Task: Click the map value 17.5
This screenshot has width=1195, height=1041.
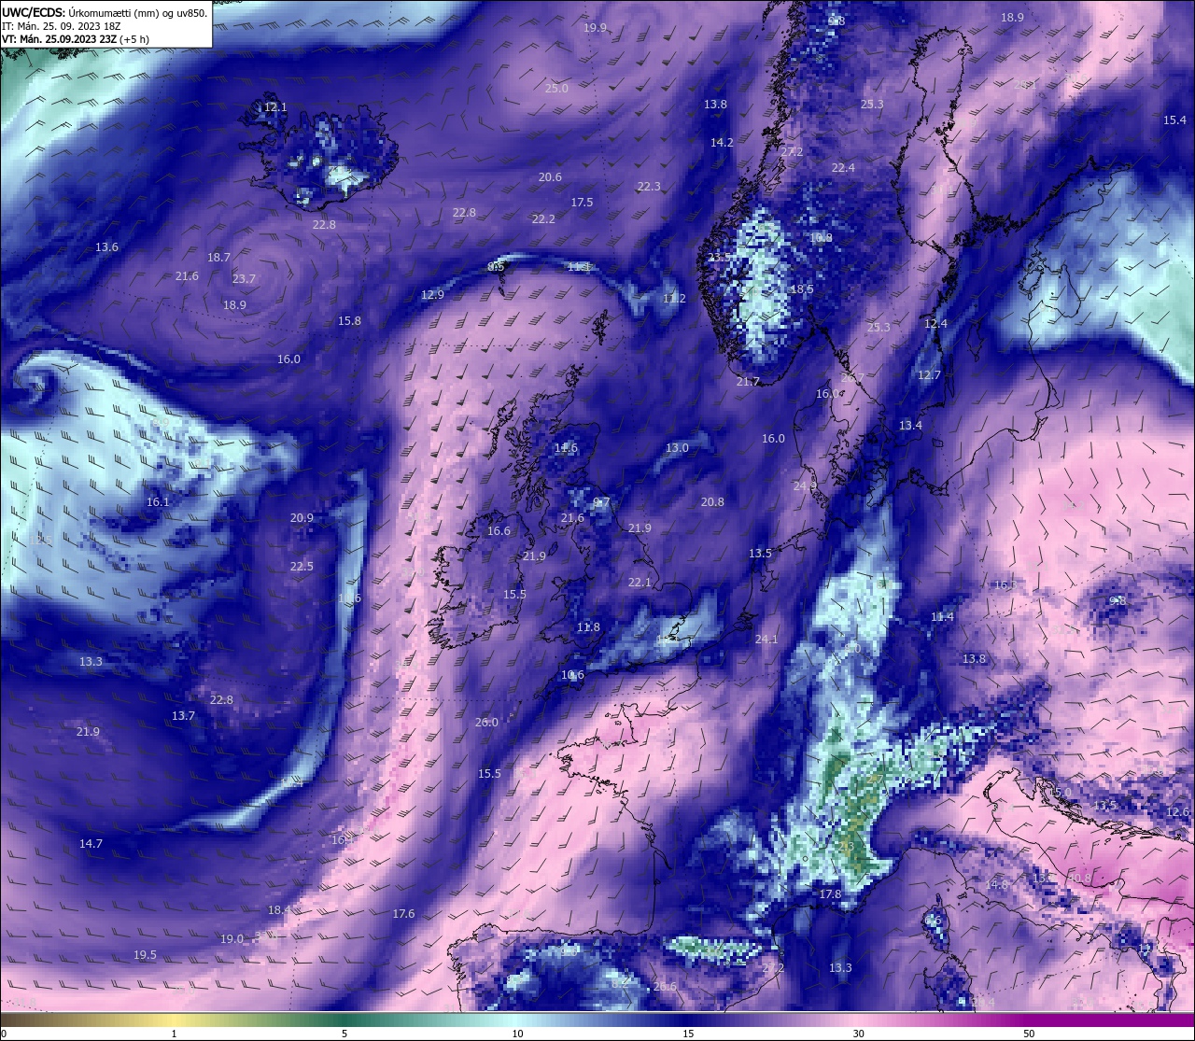Action: (x=582, y=202)
